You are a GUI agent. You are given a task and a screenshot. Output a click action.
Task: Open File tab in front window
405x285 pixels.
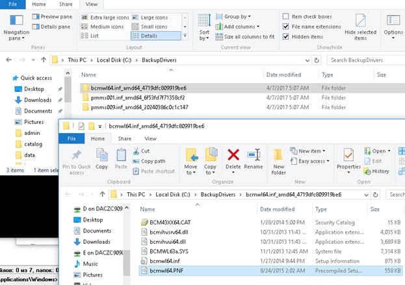pyautogui.click(x=72, y=139)
